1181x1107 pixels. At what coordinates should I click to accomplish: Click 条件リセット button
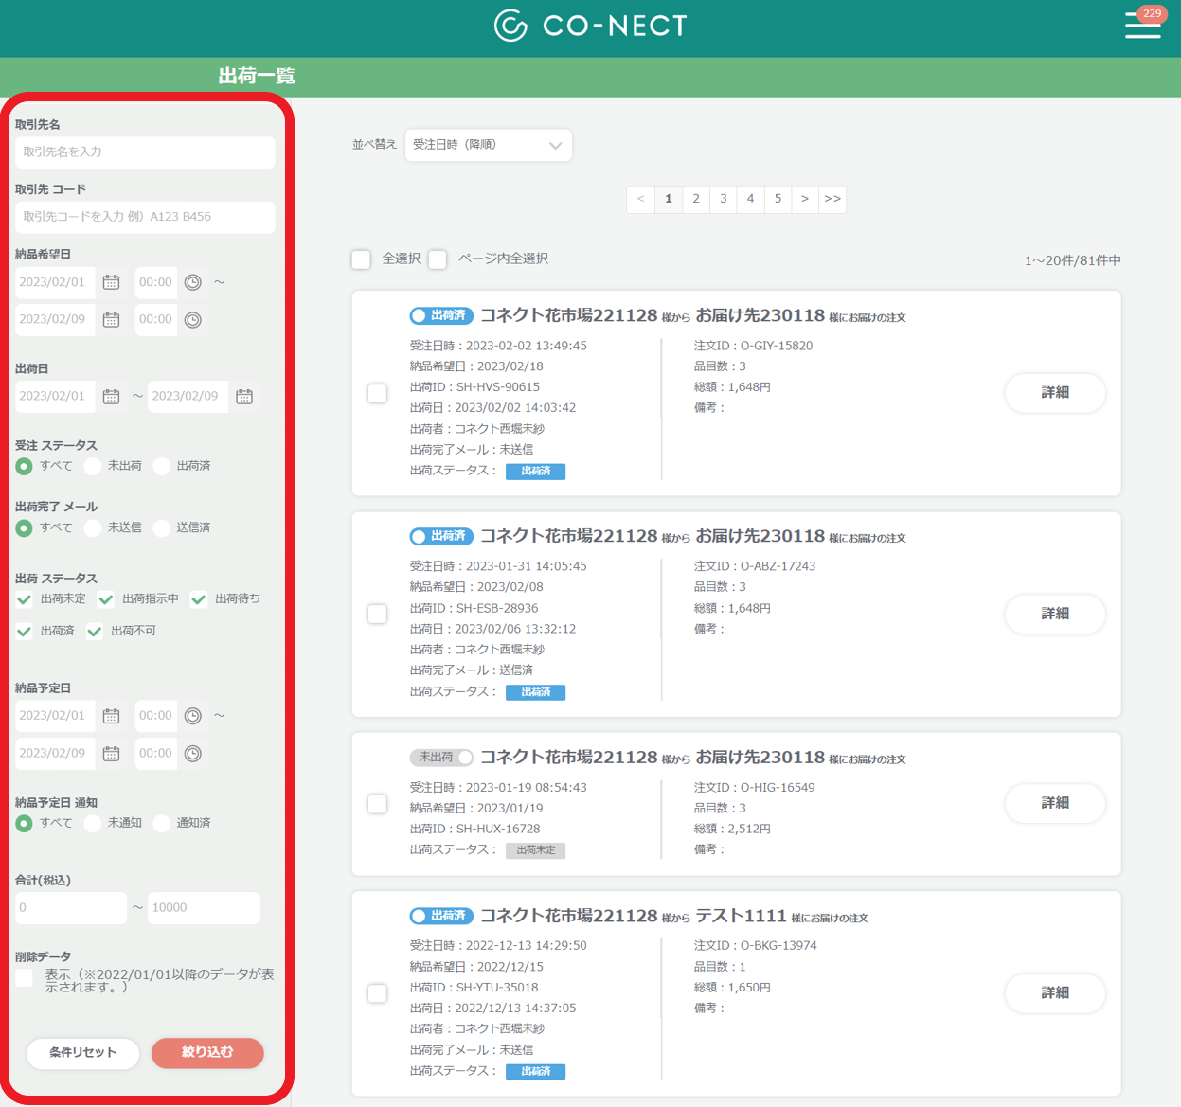pyautogui.click(x=83, y=1053)
